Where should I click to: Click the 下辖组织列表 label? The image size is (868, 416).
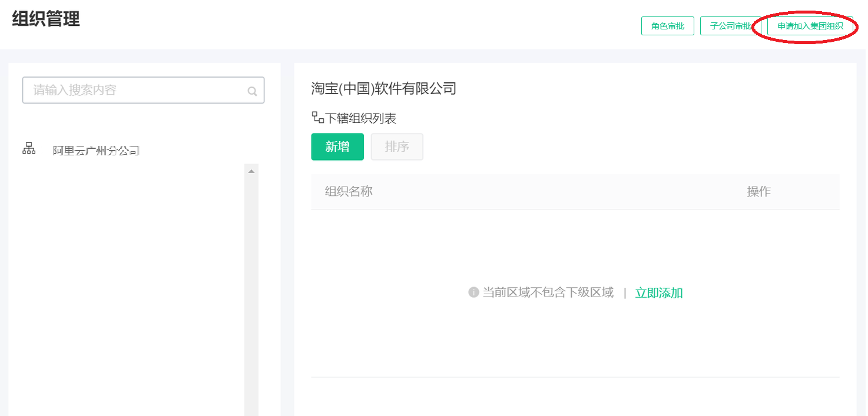[x=361, y=118]
